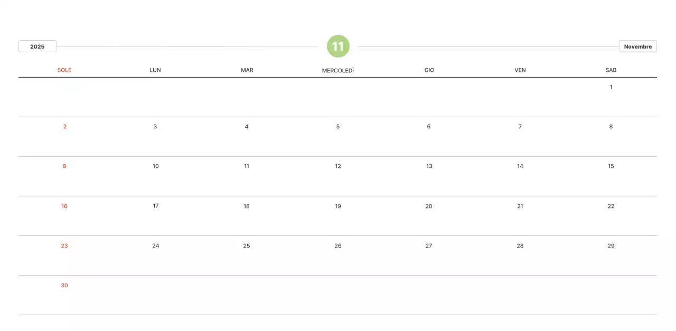Select Sunday date 2
The height and width of the screenshot is (331, 676).
pos(64,127)
